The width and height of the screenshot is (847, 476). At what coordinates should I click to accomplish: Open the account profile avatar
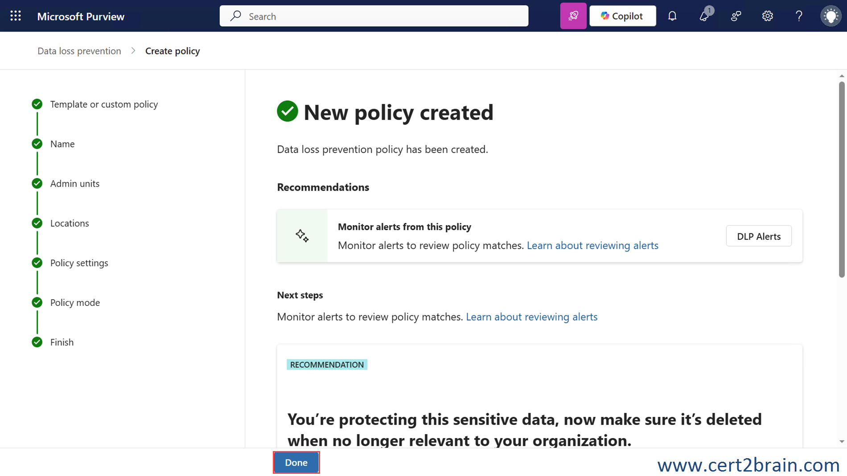coord(831,16)
